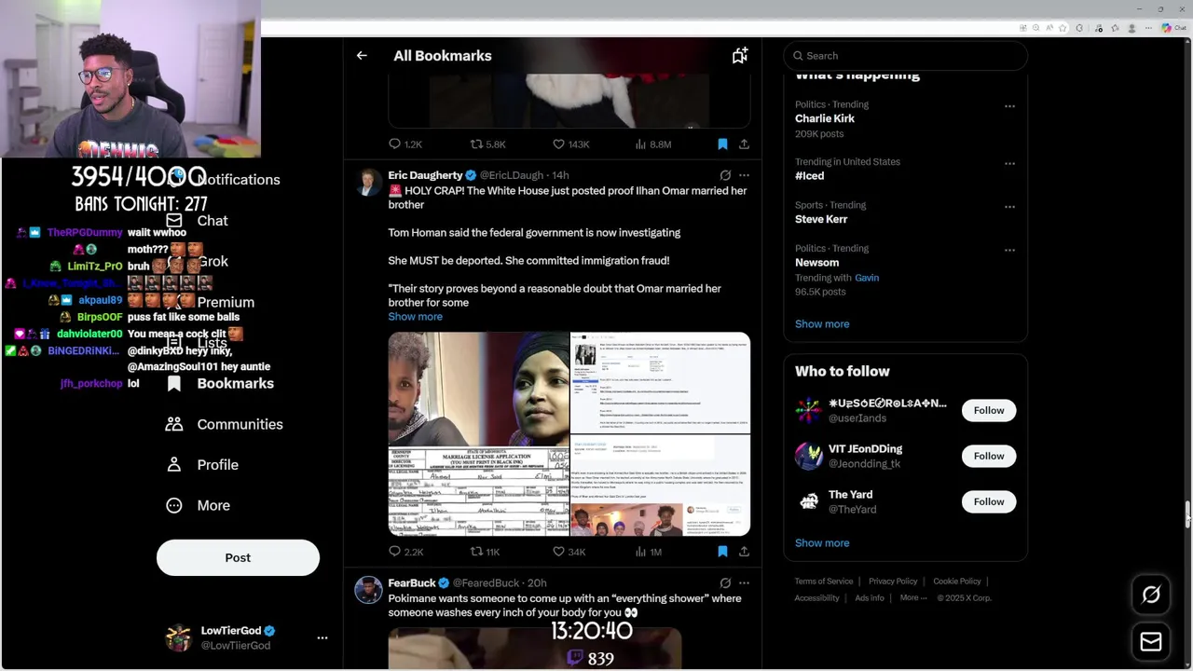Open Cookie Policy link
The image size is (1193, 671).
click(x=957, y=582)
